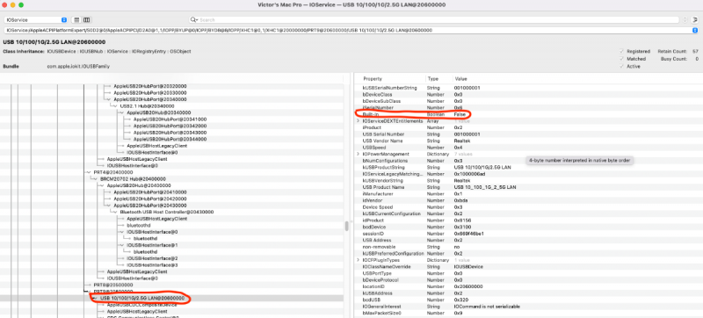703x318 pixels.
Task: Collapse the Bluetooth USB Host Controller node
Action: pyautogui.click(x=114, y=212)
